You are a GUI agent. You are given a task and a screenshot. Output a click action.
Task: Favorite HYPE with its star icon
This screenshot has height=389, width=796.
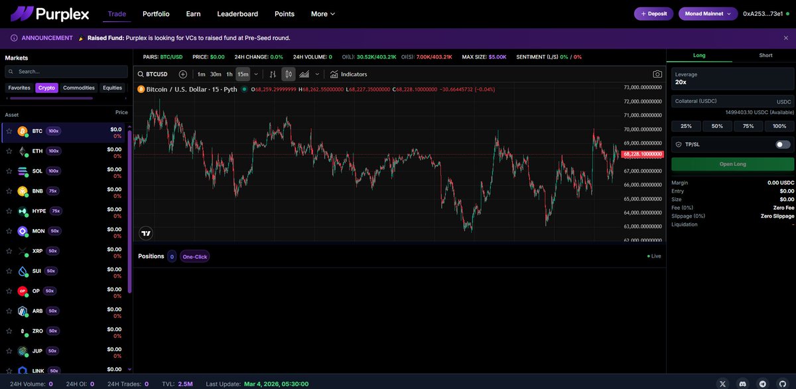coord(9,211)
